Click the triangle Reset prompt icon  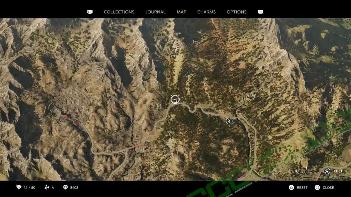(291, 187)
